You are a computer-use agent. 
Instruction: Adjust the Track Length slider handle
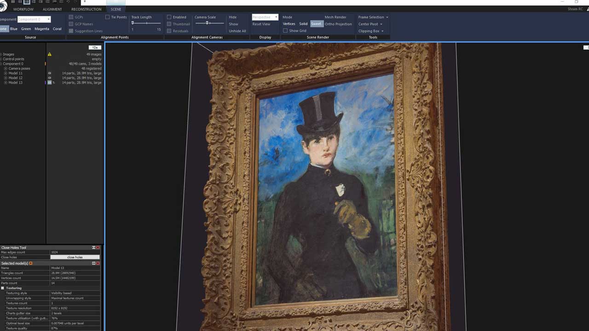click(133, 23)
